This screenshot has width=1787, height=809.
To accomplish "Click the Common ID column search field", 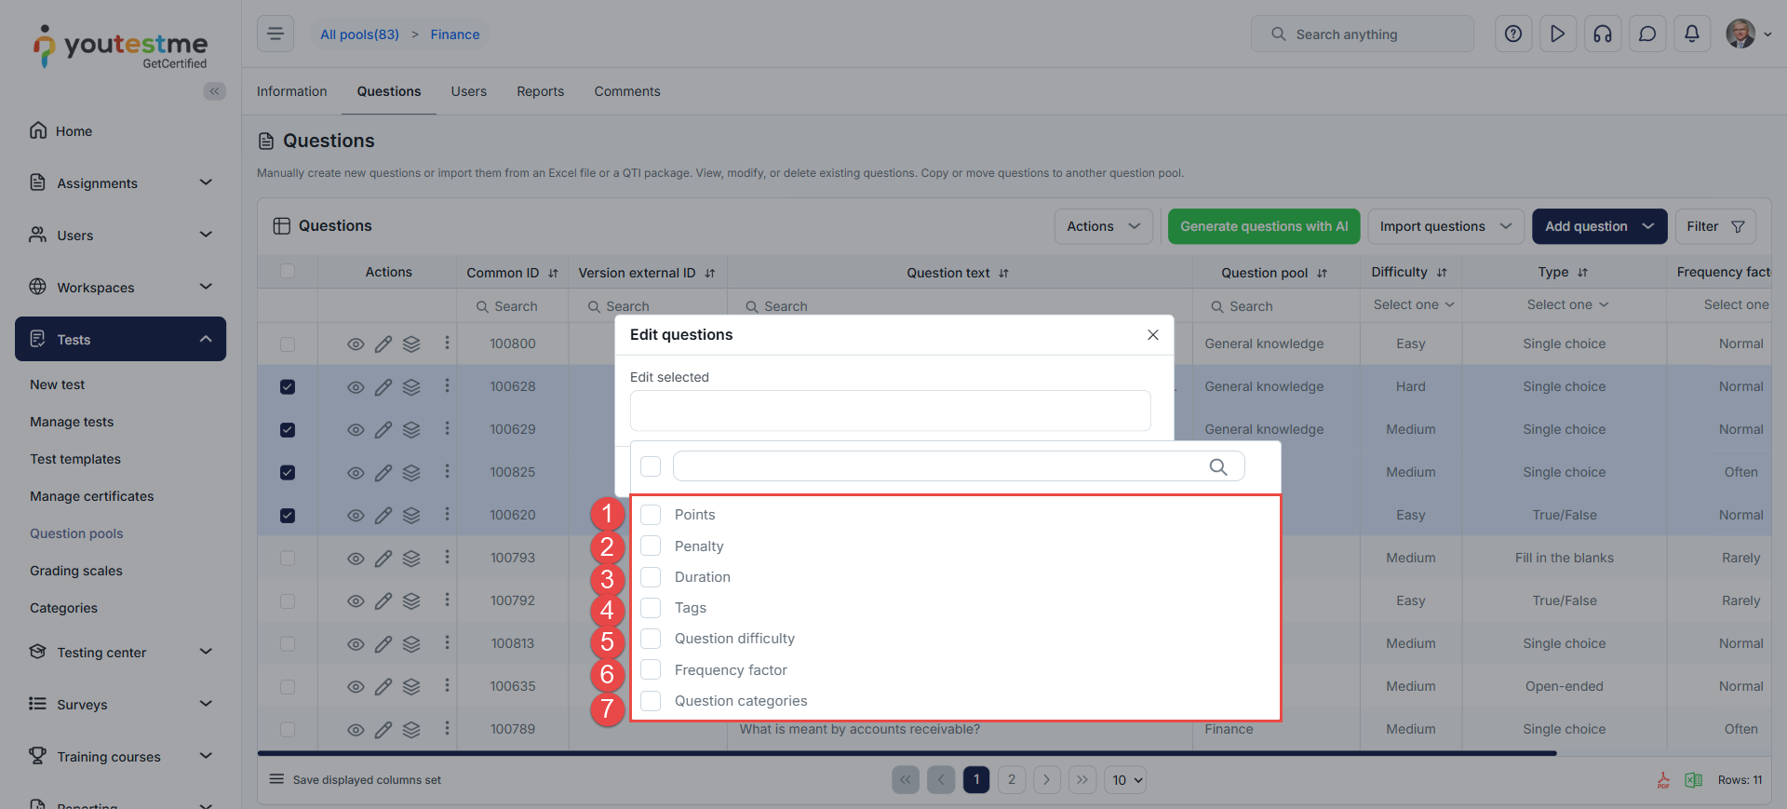I will (513, 306).
